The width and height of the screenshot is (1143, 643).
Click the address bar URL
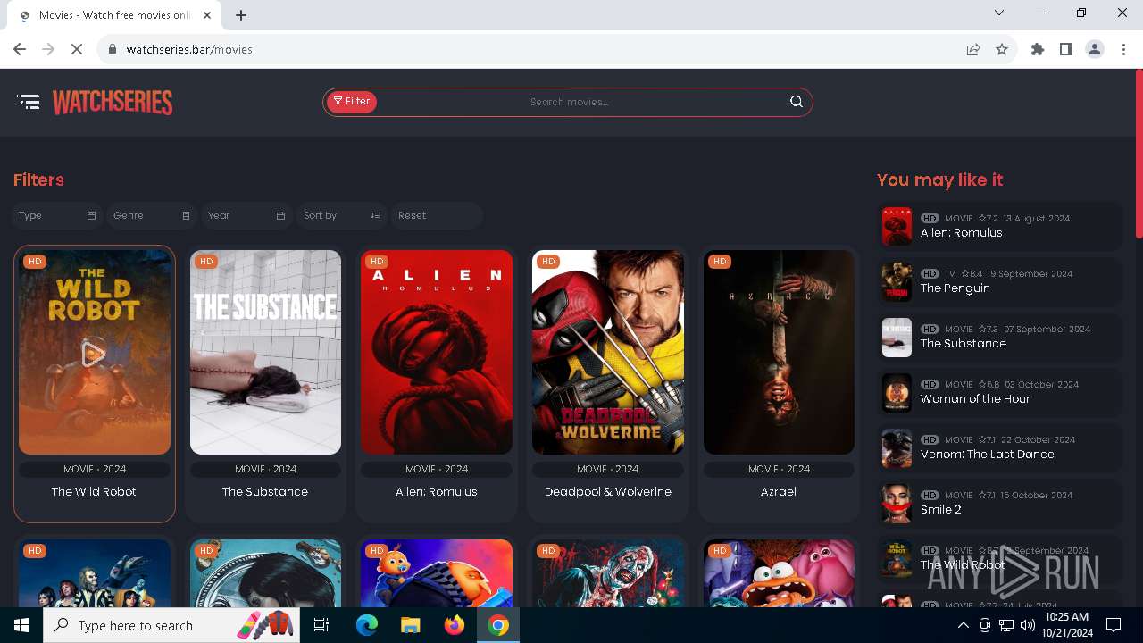(189, 49)
